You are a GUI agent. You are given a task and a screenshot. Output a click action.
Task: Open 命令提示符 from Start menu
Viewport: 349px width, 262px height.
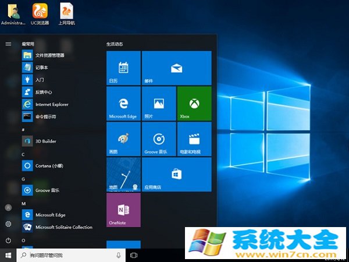tap(60, 116)
